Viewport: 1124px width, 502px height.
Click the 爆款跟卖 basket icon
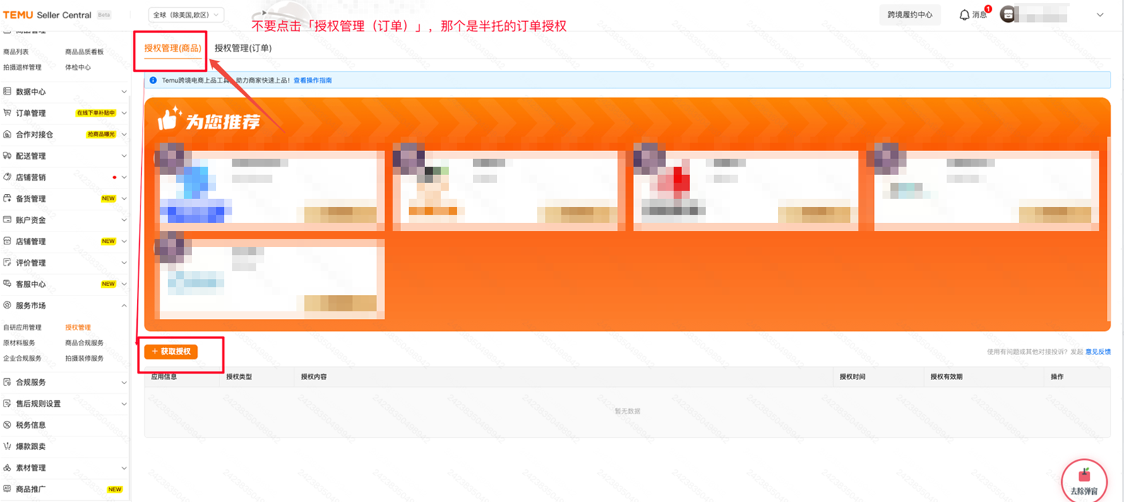point(7,446)
